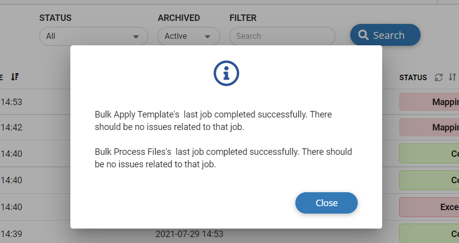Image resolution: width=459 pixels, height=243 pixels.
Task: Click the blue Search button
Action: (385, 35)
